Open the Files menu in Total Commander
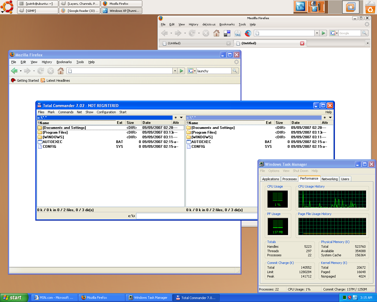 coord(41,112)
